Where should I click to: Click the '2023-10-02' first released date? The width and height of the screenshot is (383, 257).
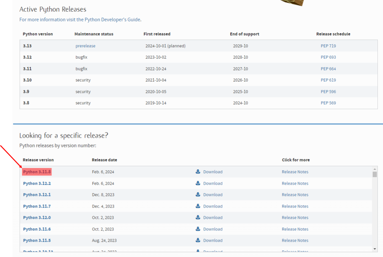pos(156,57)
